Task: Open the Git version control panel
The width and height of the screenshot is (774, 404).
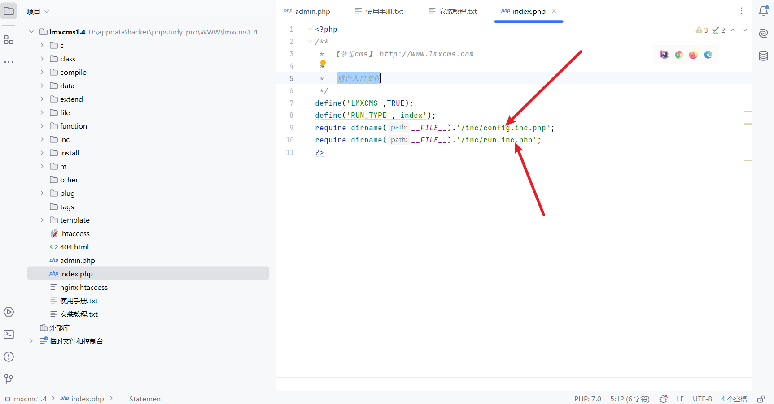Action: pos(9,379)
